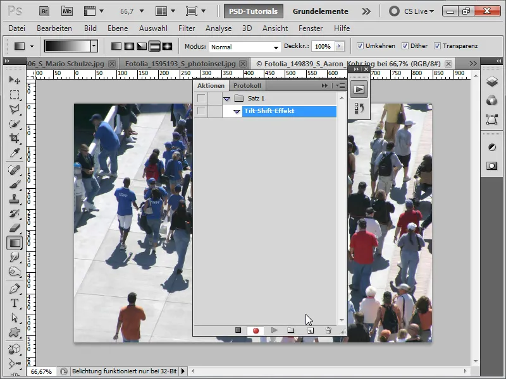This screenshot has height=379, width=506.
Task: Toggle dialog control for Satz 1
Action: coord(214,98)
